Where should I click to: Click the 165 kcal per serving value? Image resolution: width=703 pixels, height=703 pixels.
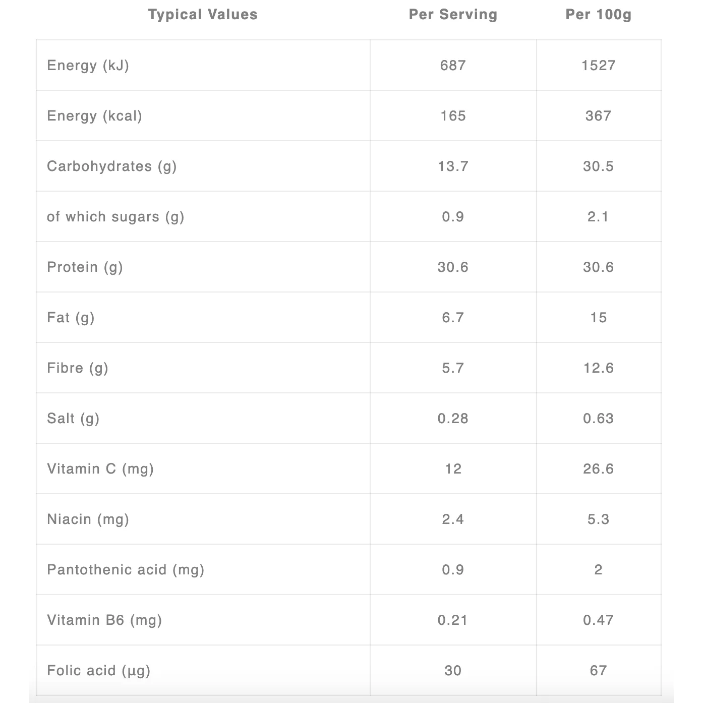pos(453,116)
